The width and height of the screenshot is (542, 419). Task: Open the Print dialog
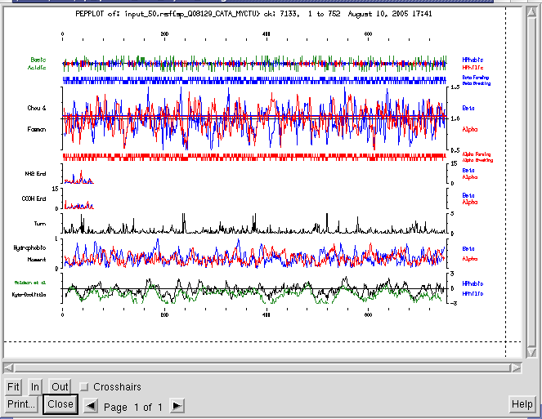(21, 404)
